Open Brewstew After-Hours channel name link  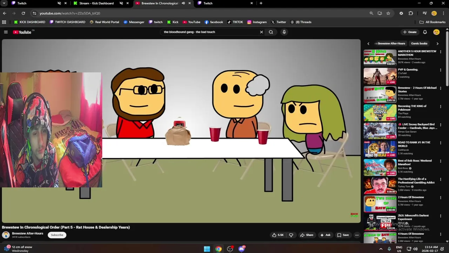coord(27,233)
